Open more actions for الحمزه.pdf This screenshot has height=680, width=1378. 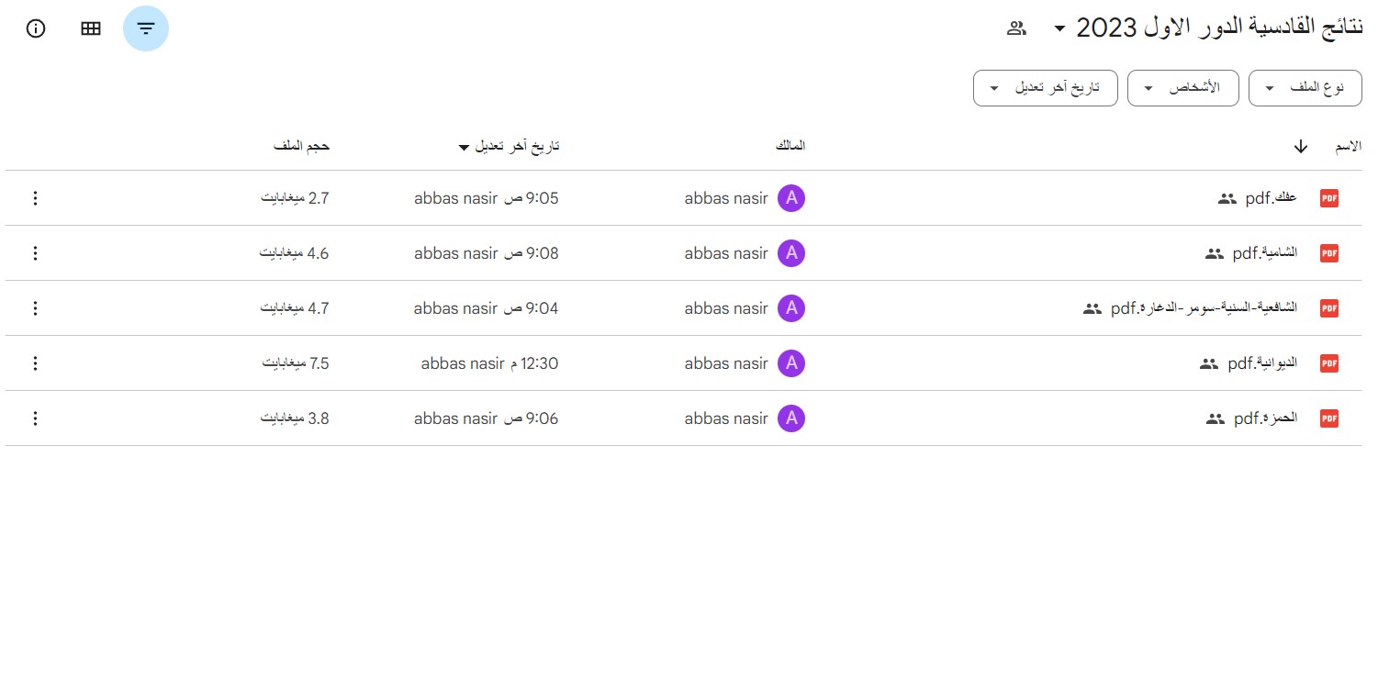pos(35,418)
